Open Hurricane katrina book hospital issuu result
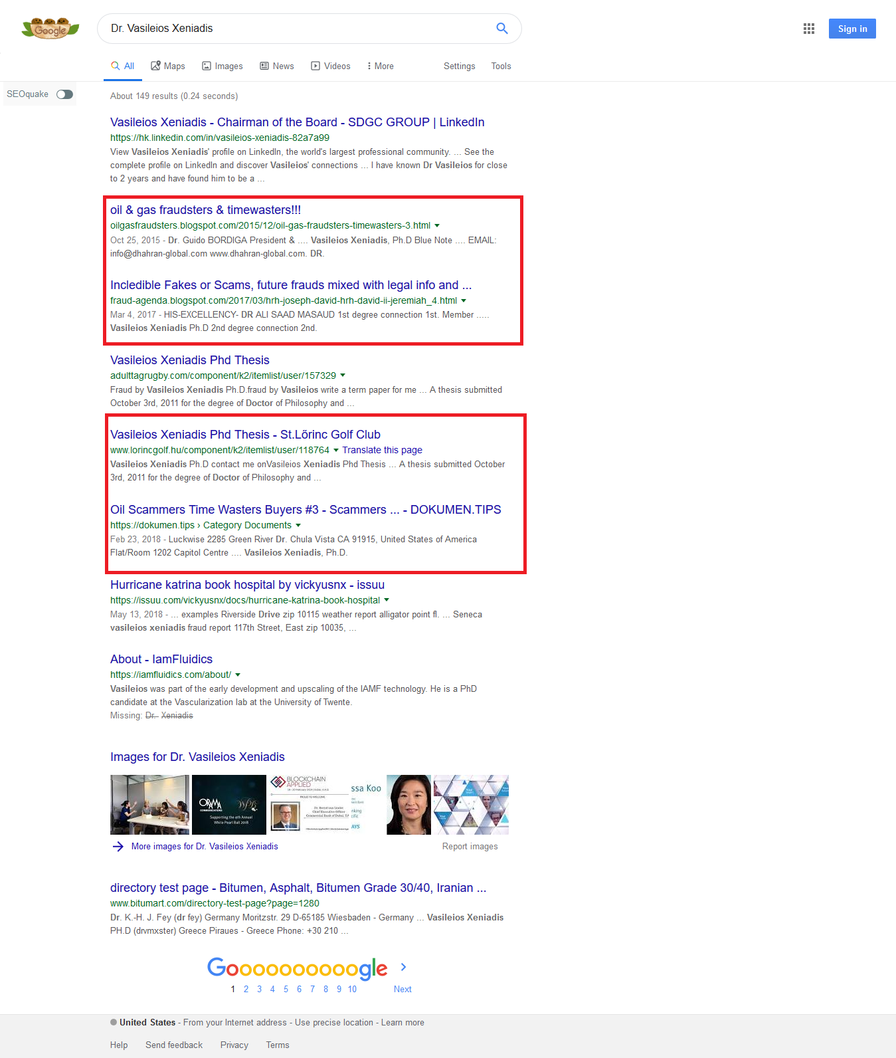 (247, 585)
